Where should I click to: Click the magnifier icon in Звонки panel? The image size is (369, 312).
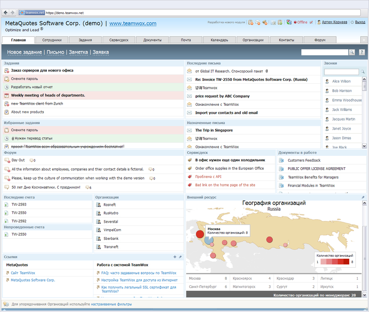click(x=362, y=72)
